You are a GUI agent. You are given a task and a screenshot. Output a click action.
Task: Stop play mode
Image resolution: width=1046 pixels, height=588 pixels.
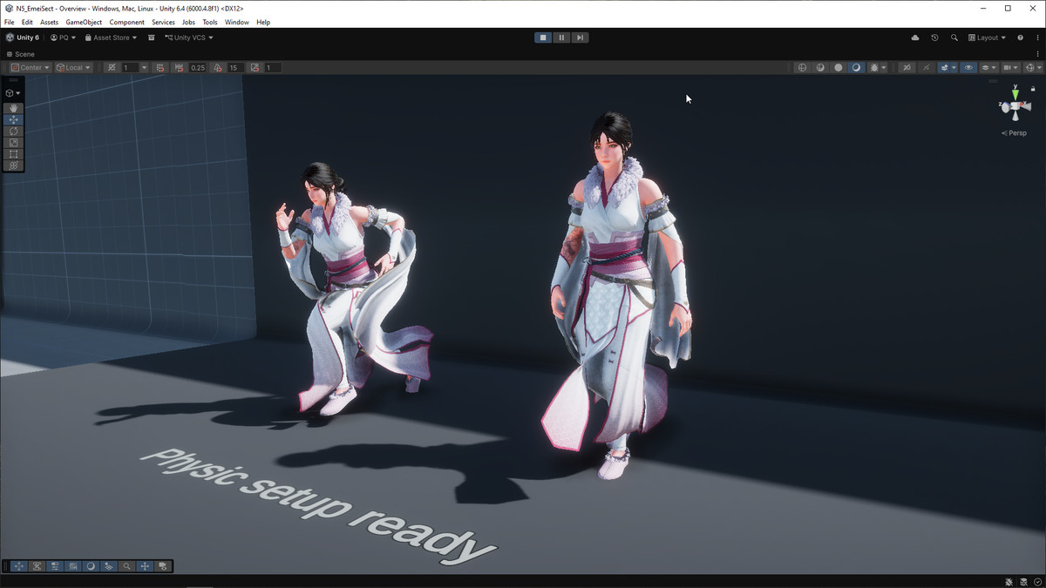[543, 37]
